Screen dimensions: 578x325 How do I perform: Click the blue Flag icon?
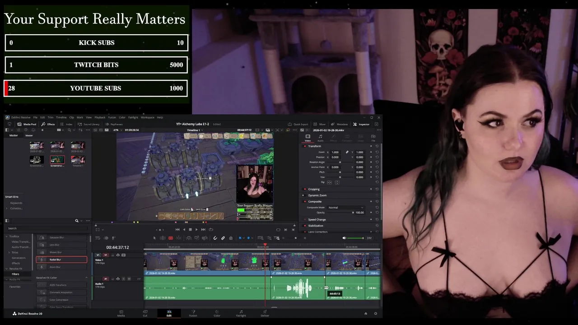[x=240, y=238]
